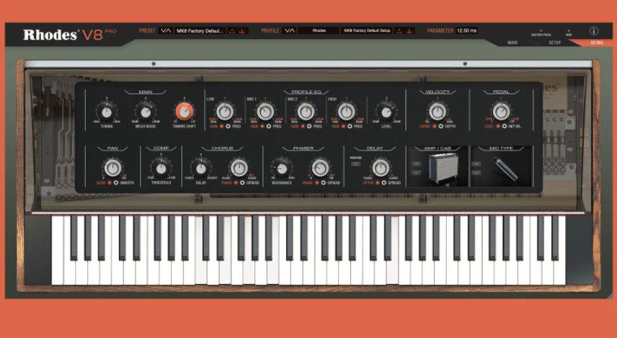Click the MECH NOISE knob
Image resolution: width=617 pixels, height=338 pixels.
146,112
